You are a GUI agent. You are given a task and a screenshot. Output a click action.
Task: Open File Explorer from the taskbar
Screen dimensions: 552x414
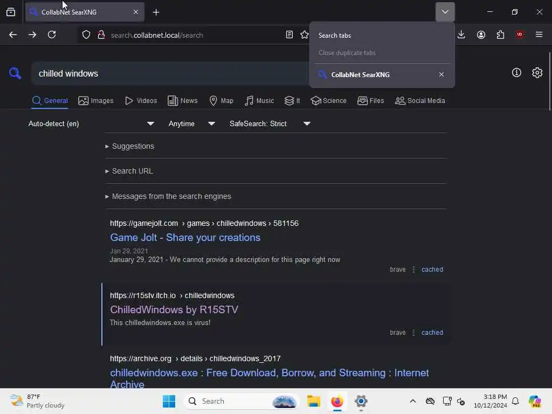[313, 401]
